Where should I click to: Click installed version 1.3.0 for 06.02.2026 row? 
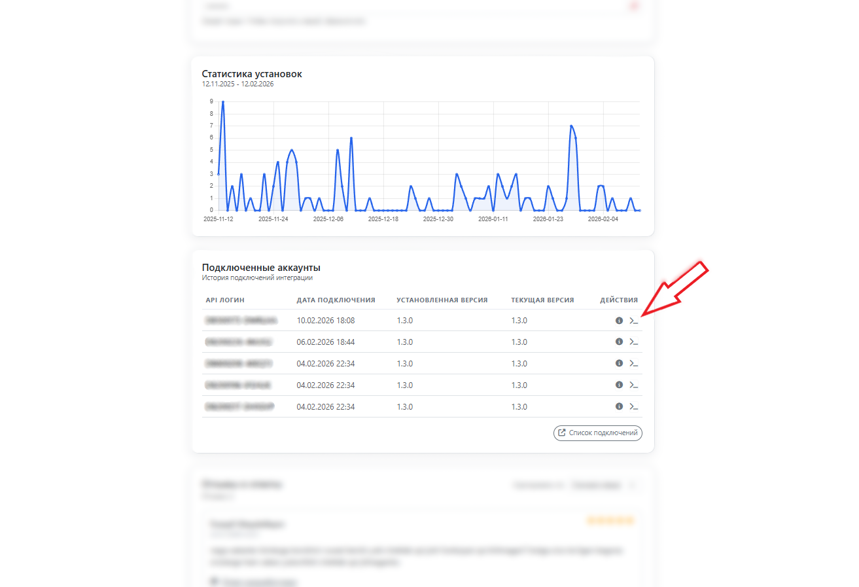tap(405, 342)
